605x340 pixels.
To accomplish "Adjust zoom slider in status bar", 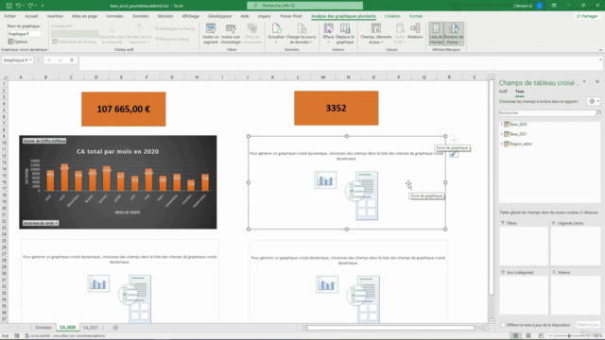I will click(x=569, y=336).
